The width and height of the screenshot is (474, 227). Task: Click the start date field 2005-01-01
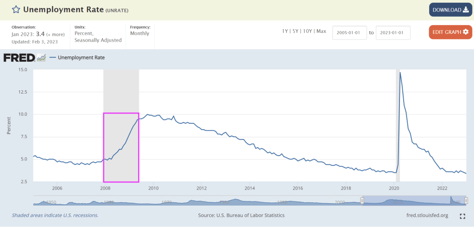click(349, 33)
